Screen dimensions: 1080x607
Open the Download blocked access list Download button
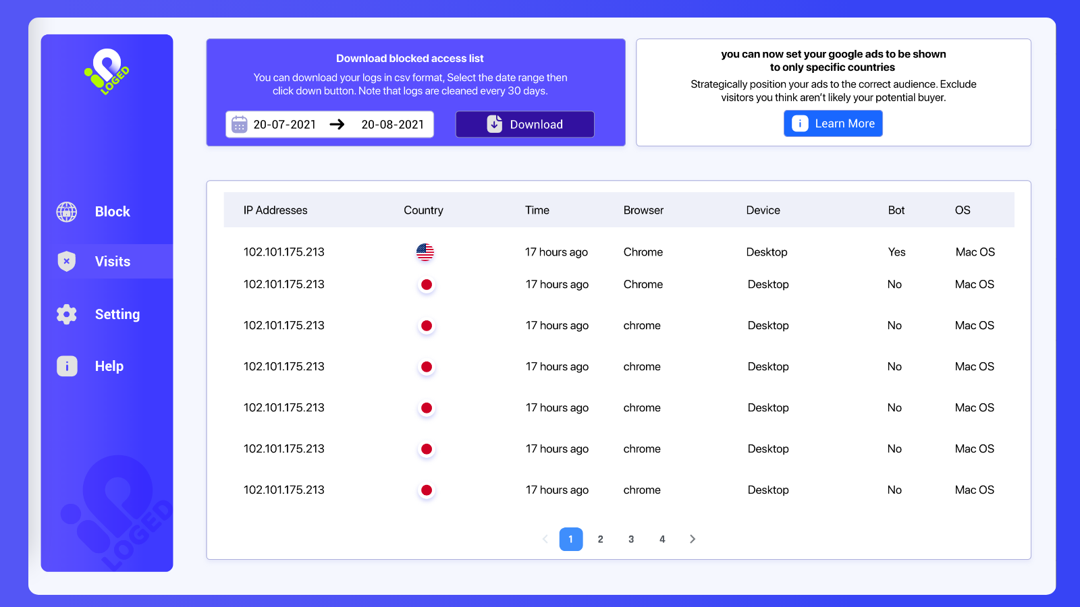point(524,124)
